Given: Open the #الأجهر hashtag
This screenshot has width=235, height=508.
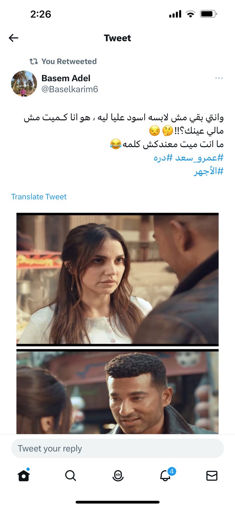Looking at the screenshot, I should [x=209, y=171].
